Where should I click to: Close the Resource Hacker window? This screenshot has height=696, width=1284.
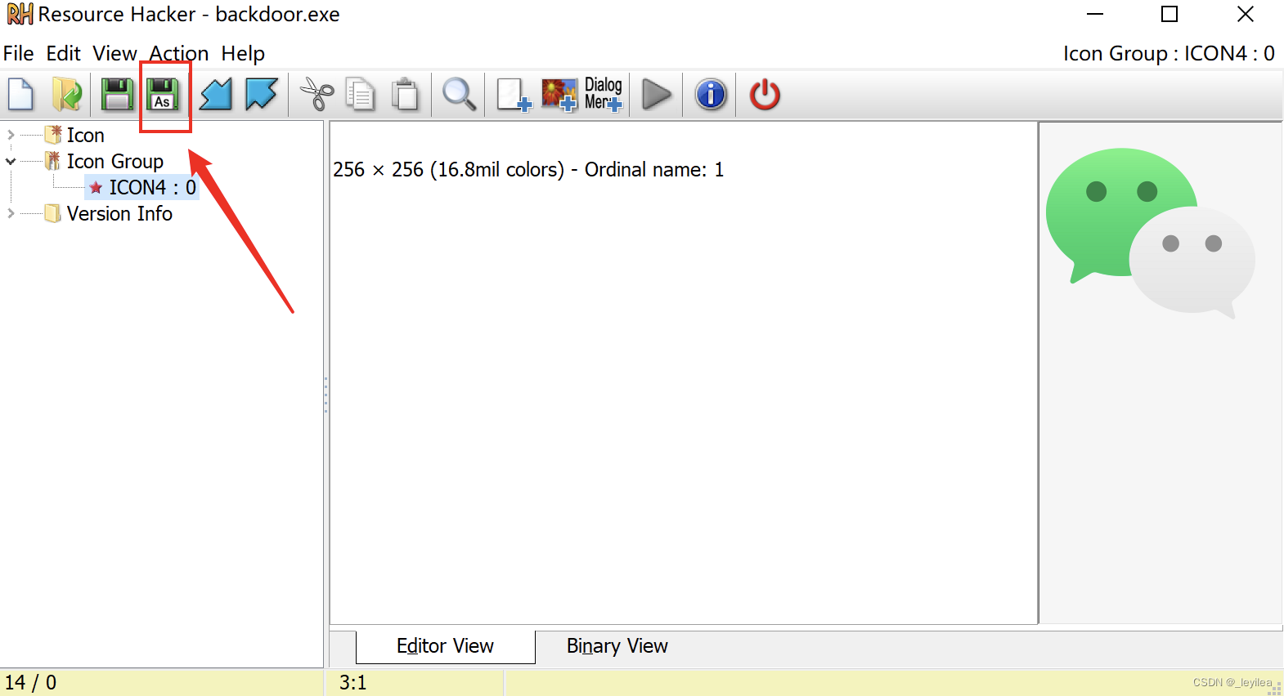pyautogui.click(x=1245, y=15)
